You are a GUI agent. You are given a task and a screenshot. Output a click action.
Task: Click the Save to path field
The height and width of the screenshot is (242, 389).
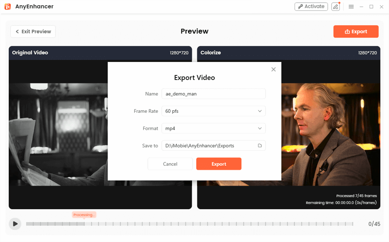[x=214, y=146]
